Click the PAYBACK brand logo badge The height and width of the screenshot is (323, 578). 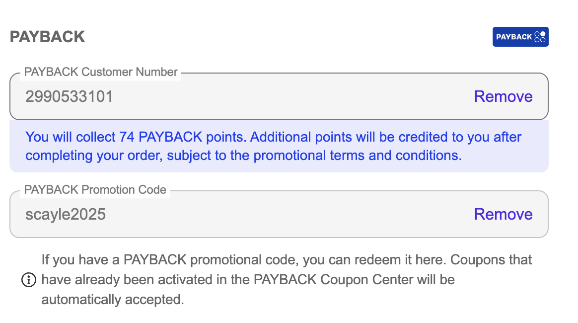[520, 37]
